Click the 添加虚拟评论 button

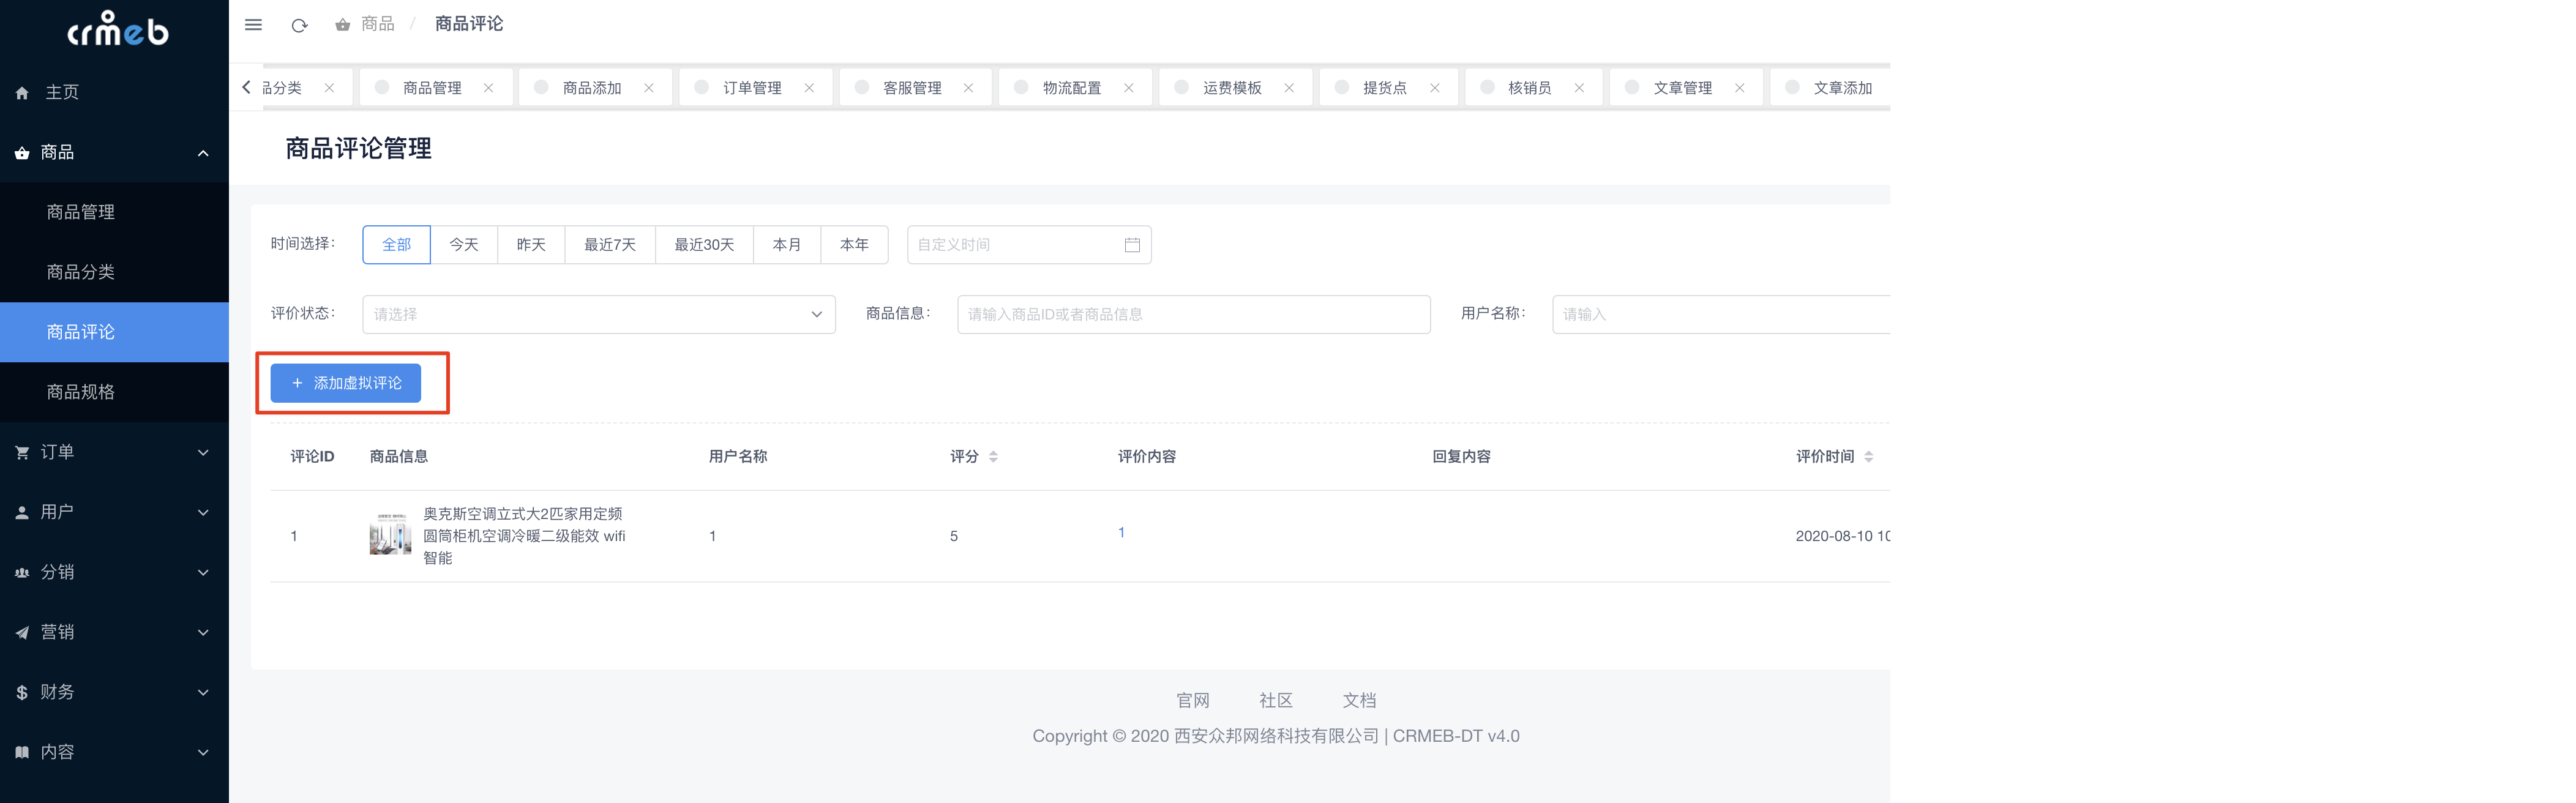click(x=346, y=383)
